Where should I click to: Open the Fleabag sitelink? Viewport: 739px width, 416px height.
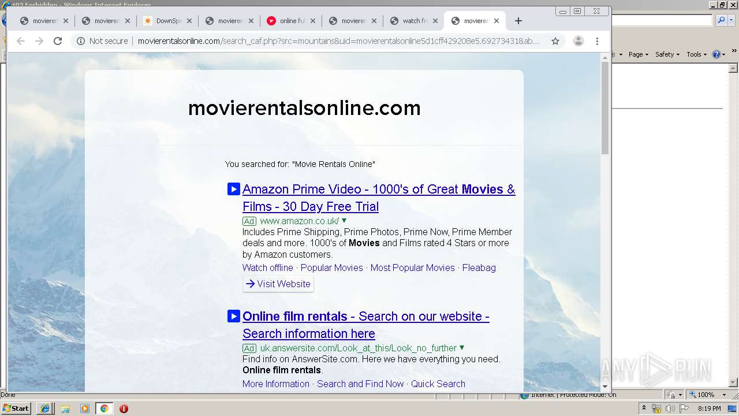pos(479,268)
